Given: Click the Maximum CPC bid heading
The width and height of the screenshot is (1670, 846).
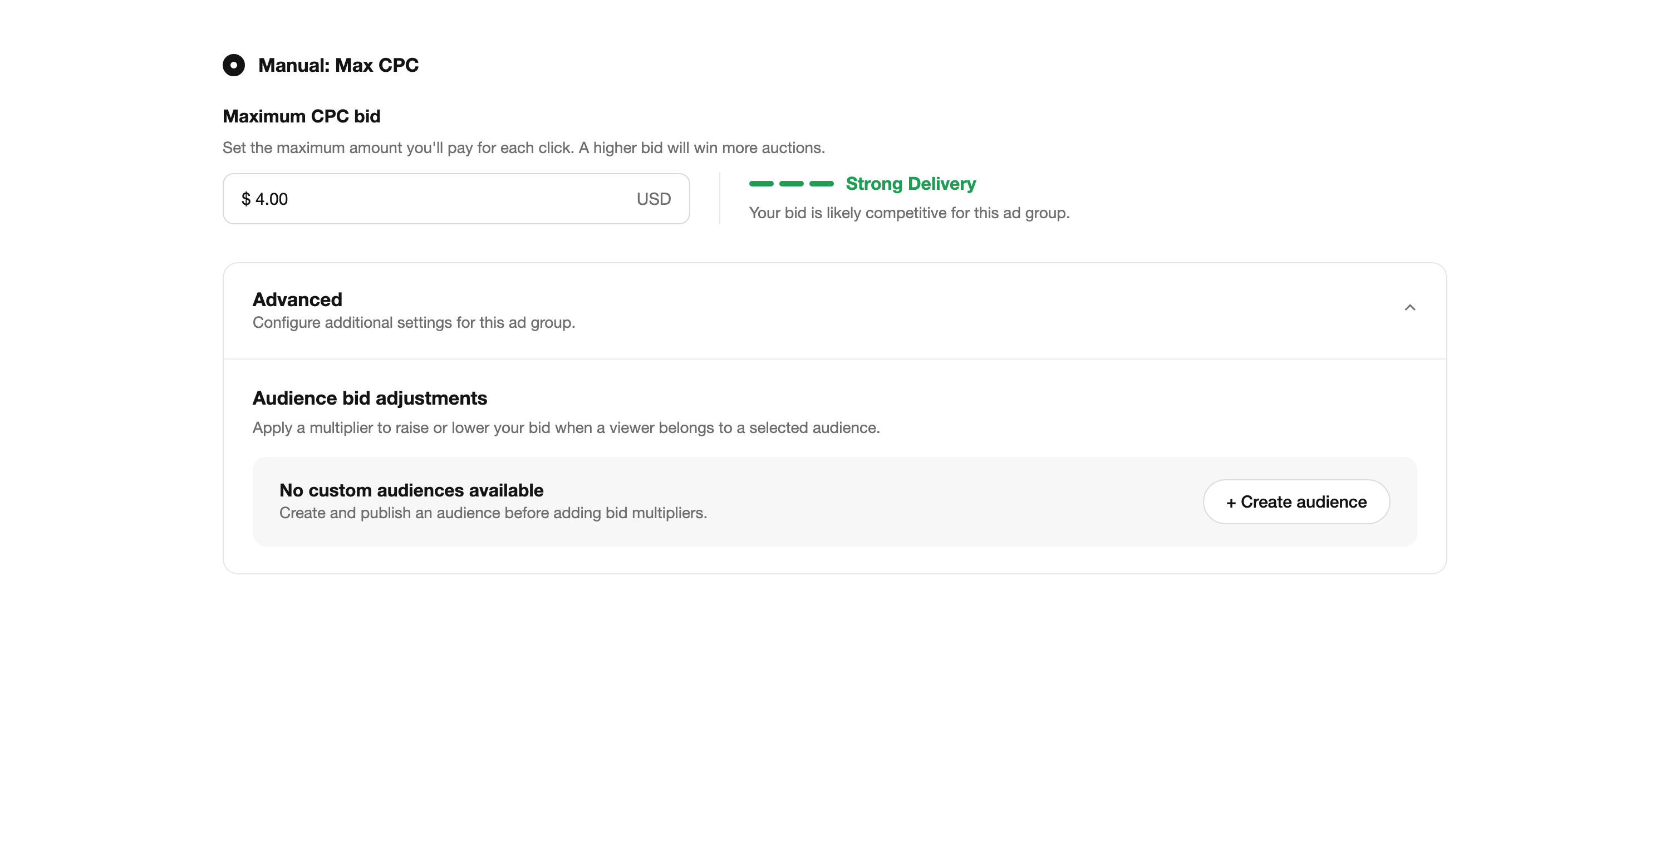Looking at the screenshot, I should tap(302, 116).
